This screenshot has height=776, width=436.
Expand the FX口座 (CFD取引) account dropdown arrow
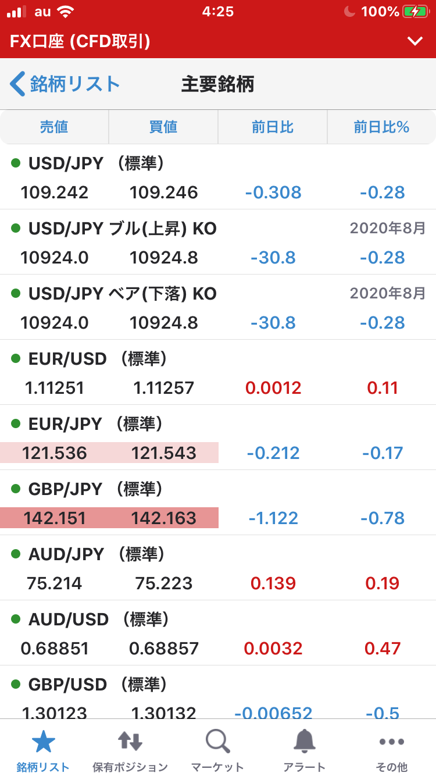[x=414, y=41]
